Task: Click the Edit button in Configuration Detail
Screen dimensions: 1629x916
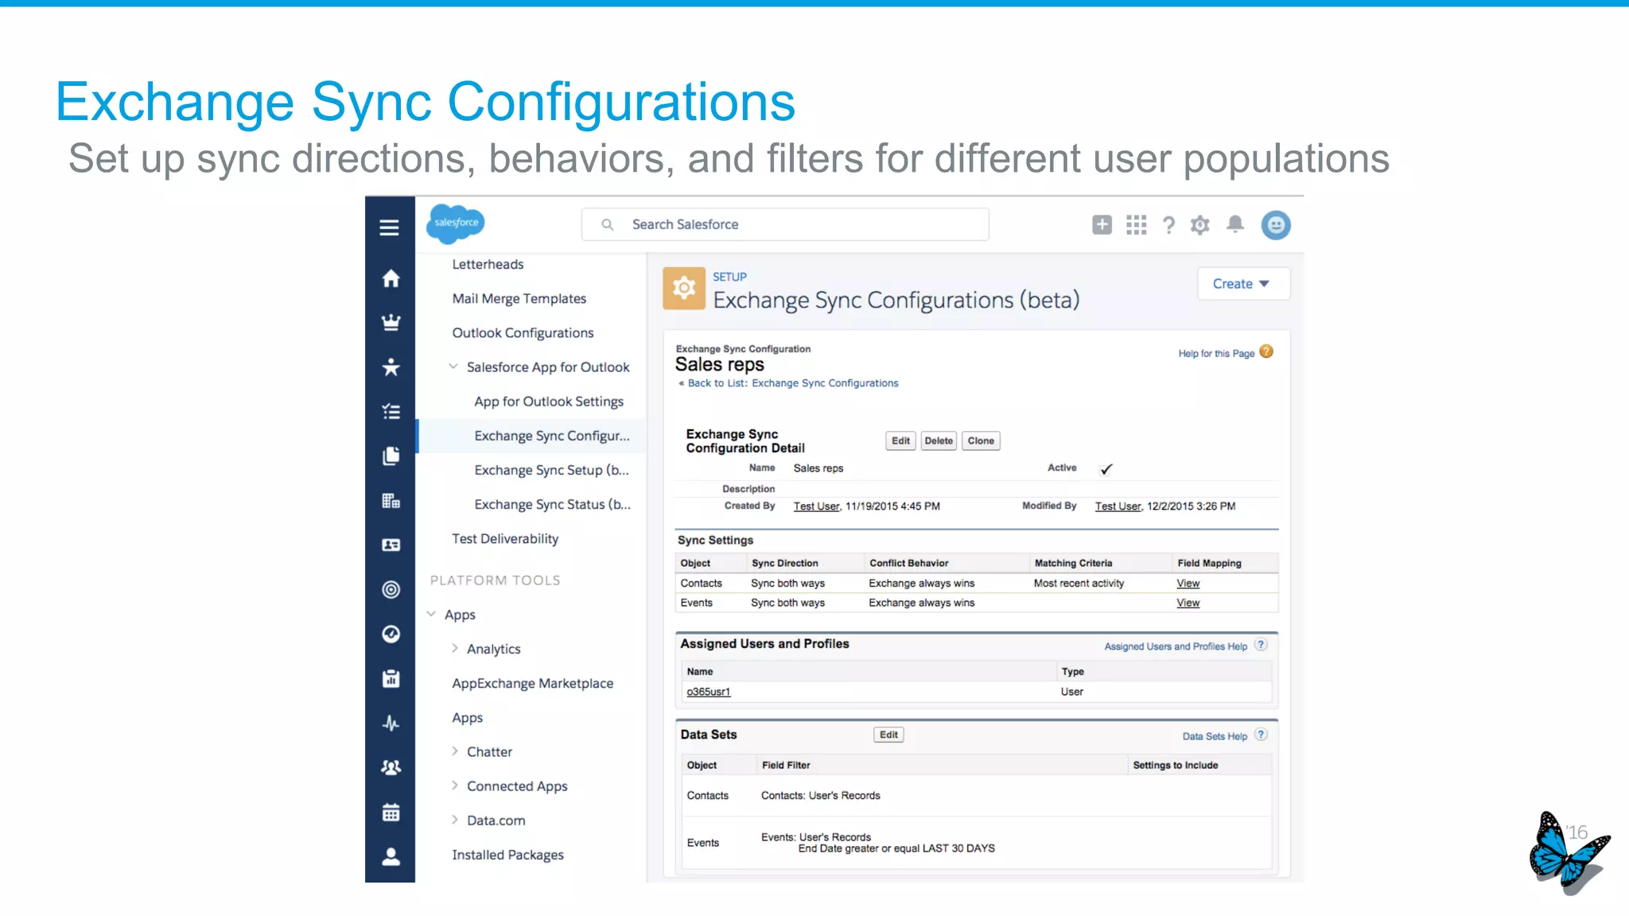Action: [x=900, y=441]
